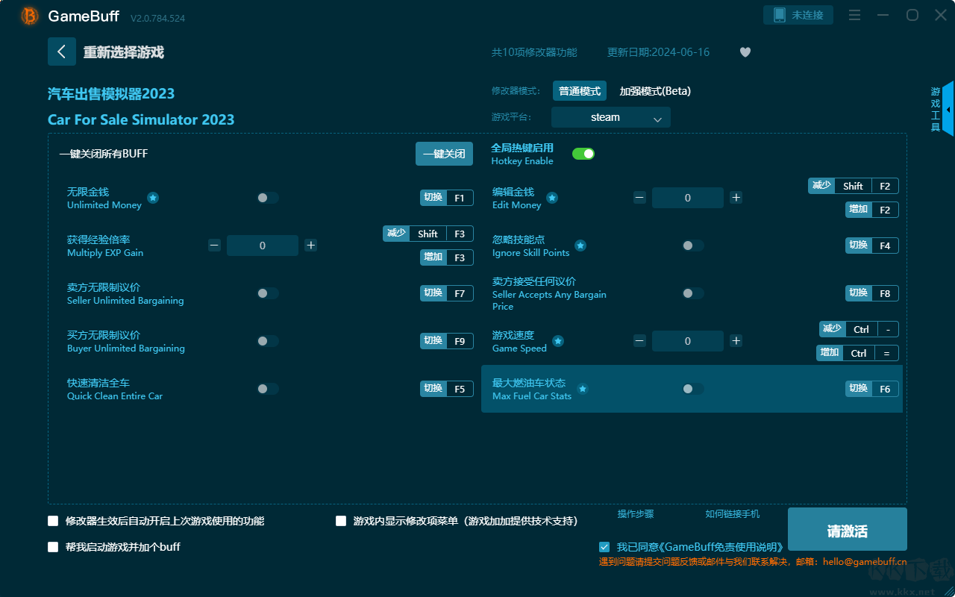Viewport: 955px width, 597px height.
Task: Enable Quick Clean Entire Car toggle
Action: click(268, 389)
